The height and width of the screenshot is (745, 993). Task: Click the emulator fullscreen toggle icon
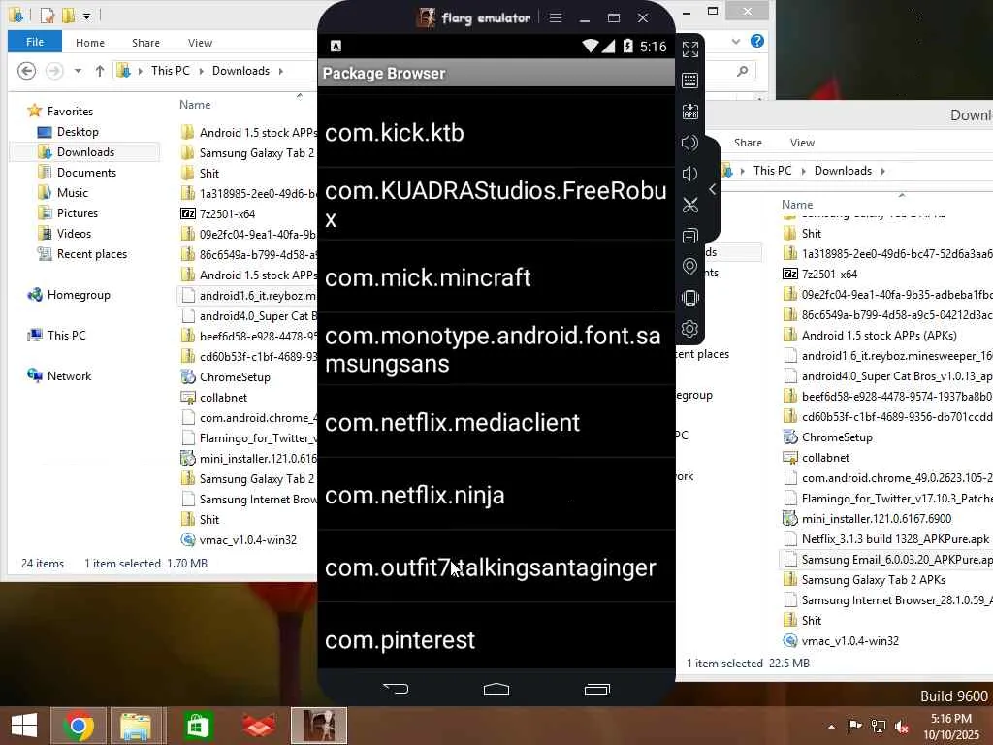pos(690,49)
